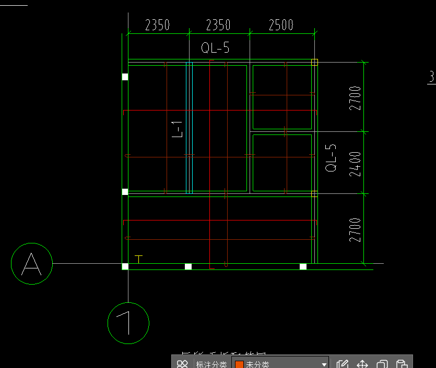Image resolution: width=436 pixels, height=368 pixels.
Task: Click the top QL-5 beam label
Action: [x=215, y=47]
